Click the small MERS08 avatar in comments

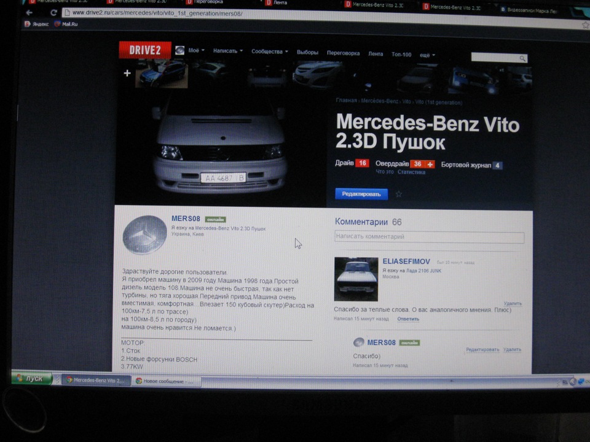[x=358, y=342]
